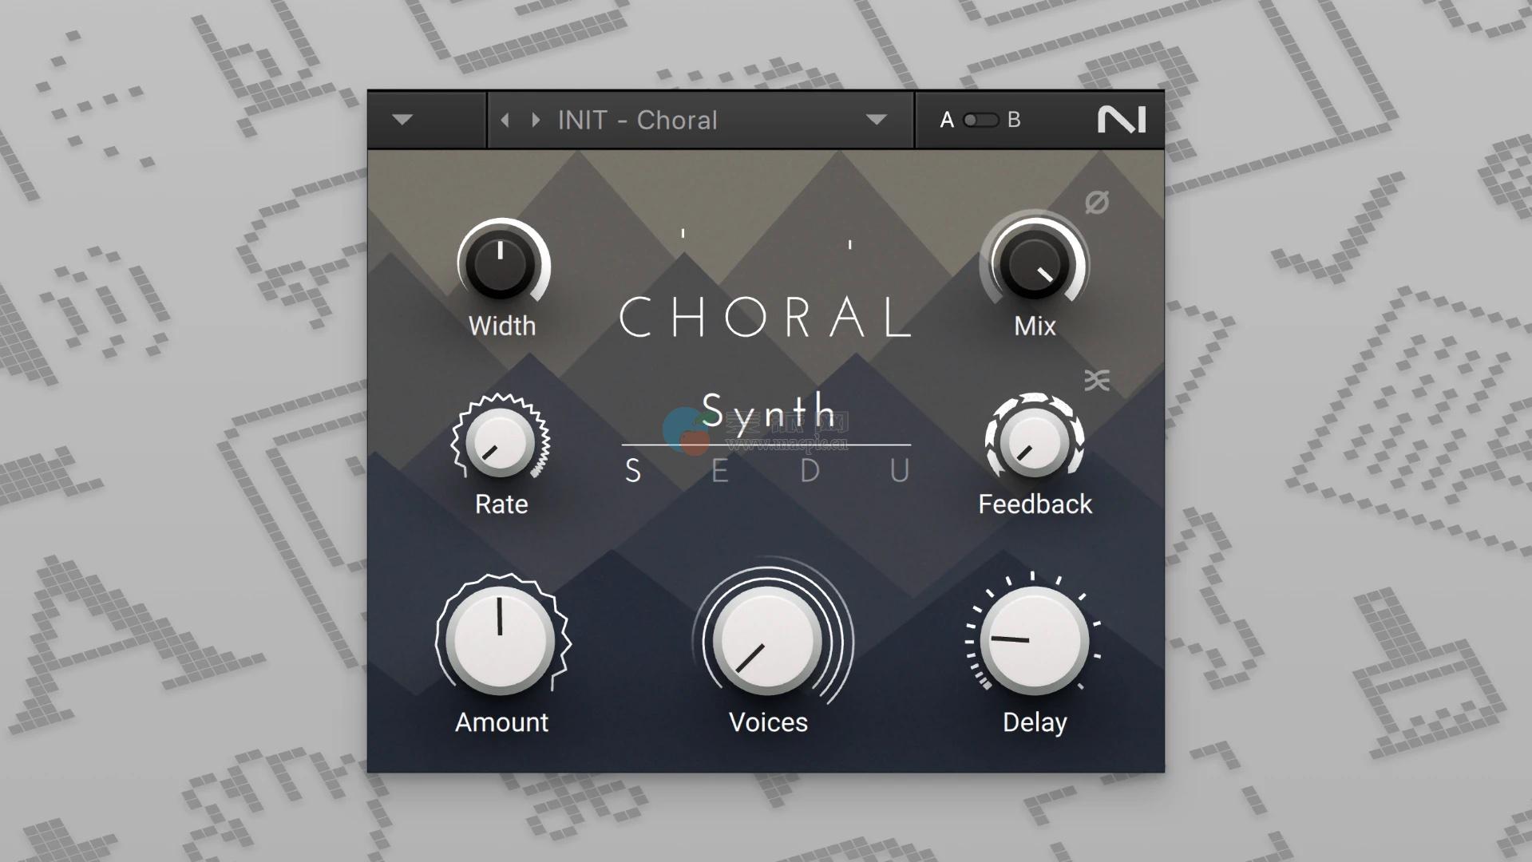Click the Feedback knob
This screenshot has height=862, width=1532.
[1035, 442]
